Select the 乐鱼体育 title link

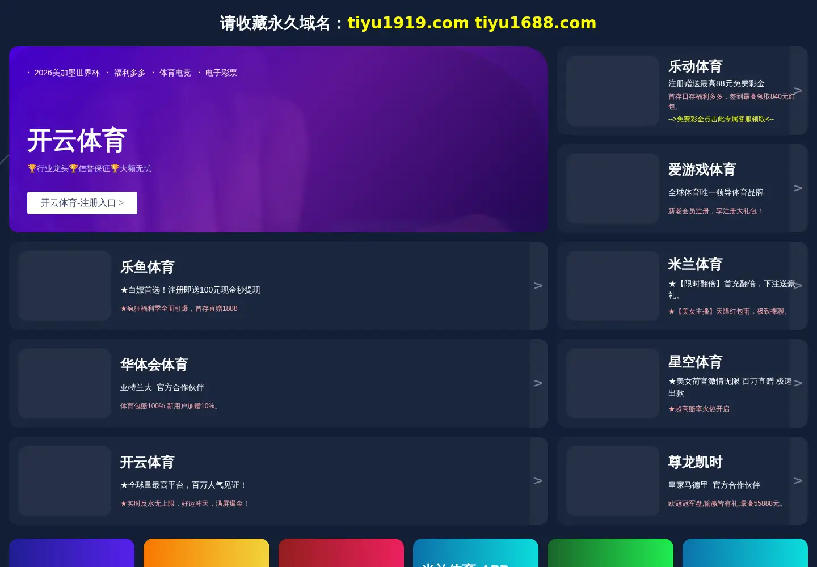coord(147,267)
